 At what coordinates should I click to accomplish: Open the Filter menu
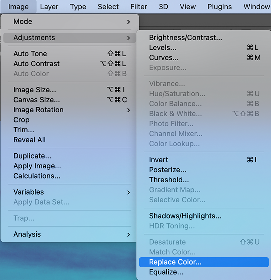[139, 7]
